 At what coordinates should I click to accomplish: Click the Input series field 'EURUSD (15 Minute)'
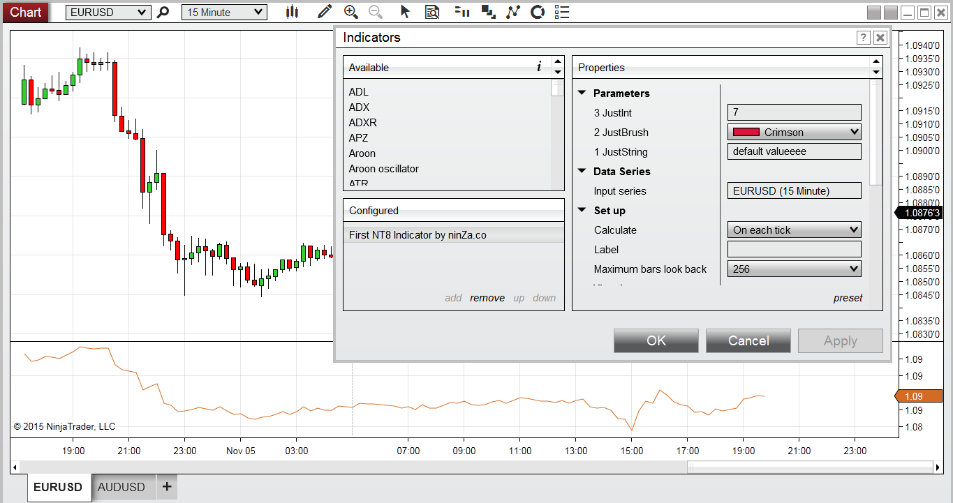point(795,190)
